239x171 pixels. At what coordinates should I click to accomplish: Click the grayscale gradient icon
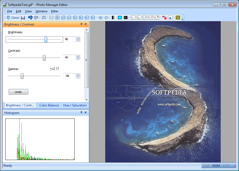coord(113,18)
